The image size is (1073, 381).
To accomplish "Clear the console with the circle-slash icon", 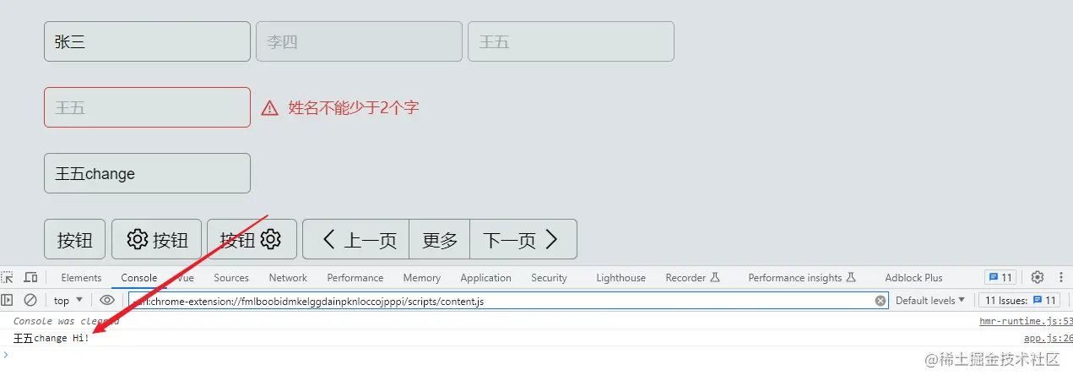I will point(30,300).
